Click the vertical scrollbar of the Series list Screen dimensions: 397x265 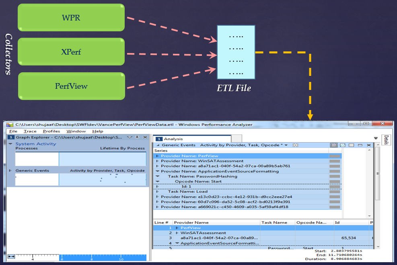[369, 181]
